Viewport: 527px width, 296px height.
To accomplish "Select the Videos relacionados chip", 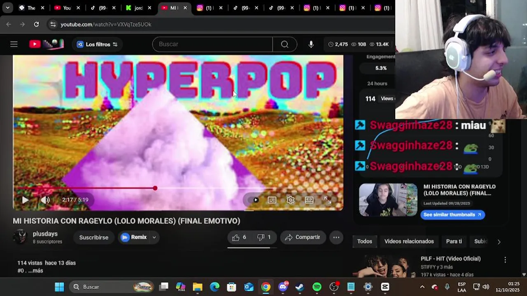I will (409, 241).
